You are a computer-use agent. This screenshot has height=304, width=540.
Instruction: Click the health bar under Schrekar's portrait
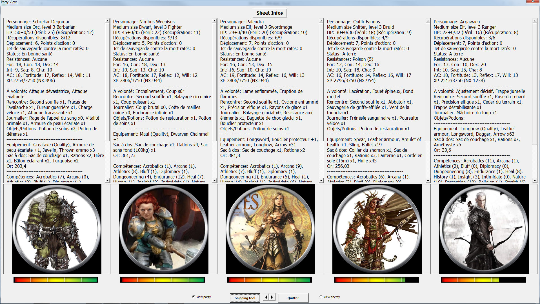pos(56,280)
